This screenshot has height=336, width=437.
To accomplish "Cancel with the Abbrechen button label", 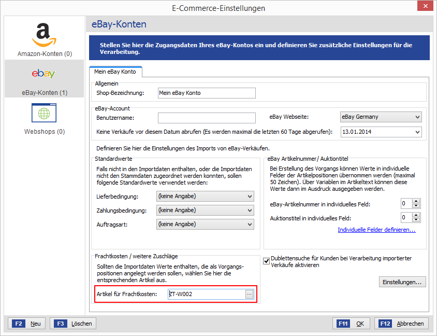I will [410, 324].
